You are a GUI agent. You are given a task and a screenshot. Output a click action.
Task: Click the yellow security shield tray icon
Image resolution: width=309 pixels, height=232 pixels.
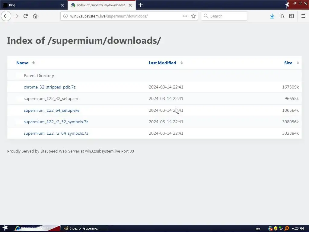pyautogui.click(x=276, y=228)
